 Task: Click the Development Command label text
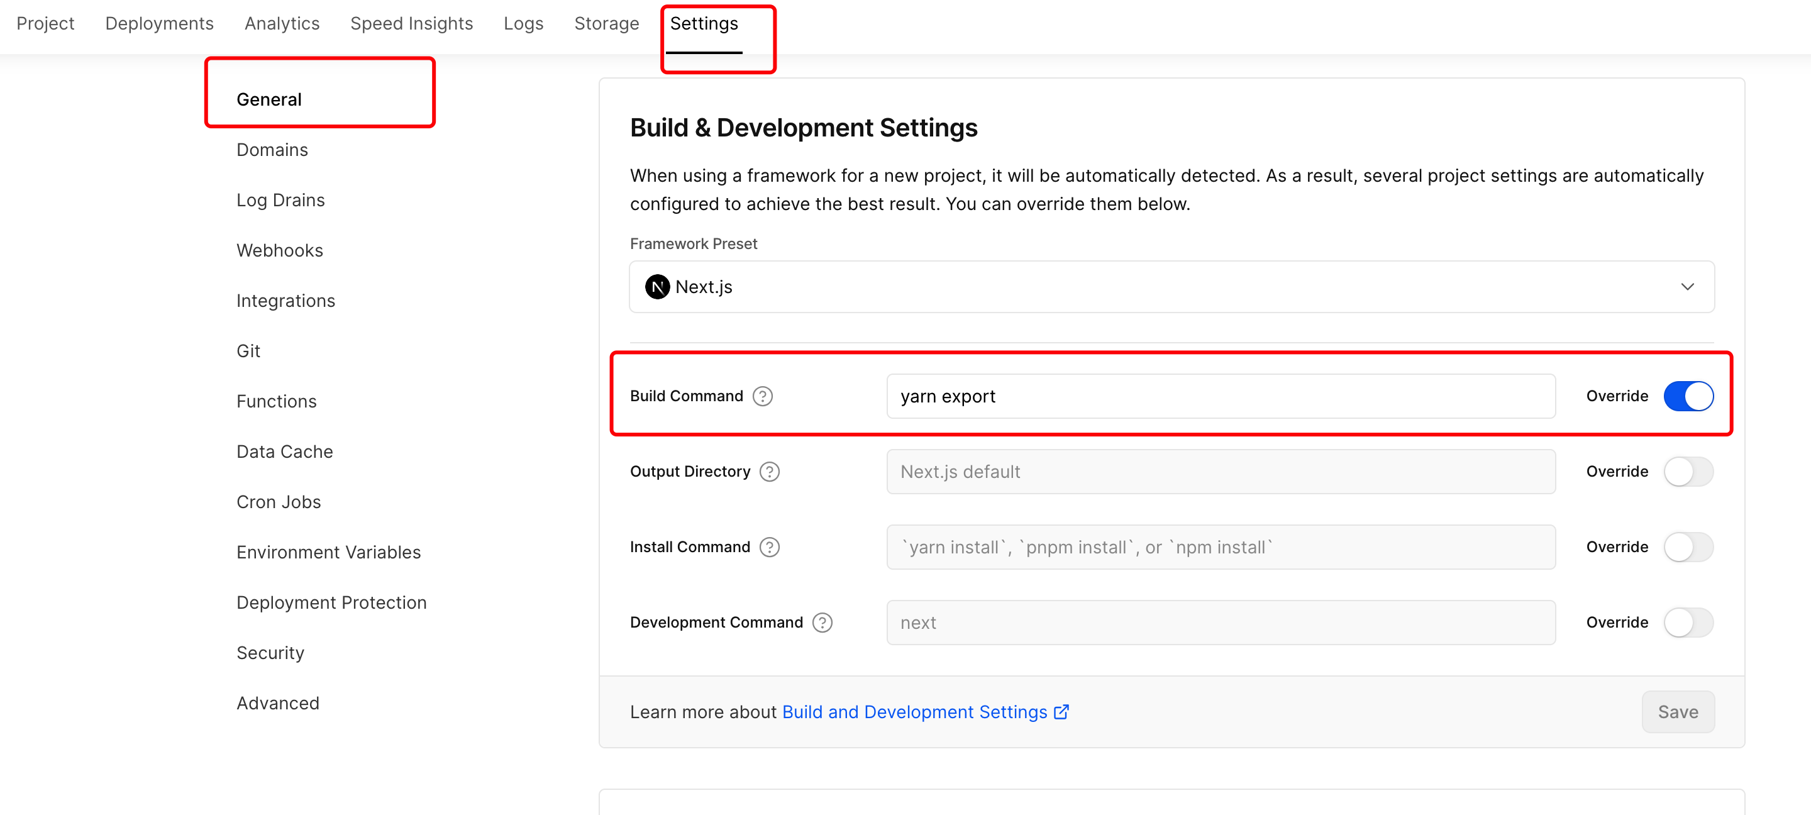(x=716, y=623)
